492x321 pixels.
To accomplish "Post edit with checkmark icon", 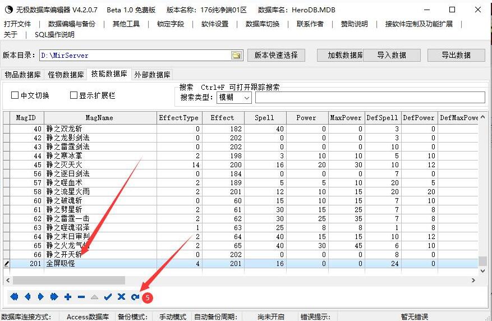I will tap(108, 296).
